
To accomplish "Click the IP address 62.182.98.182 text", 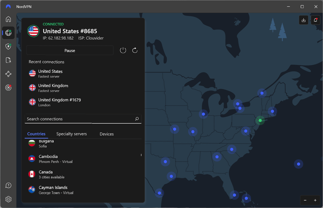I will tap(58, 38).
